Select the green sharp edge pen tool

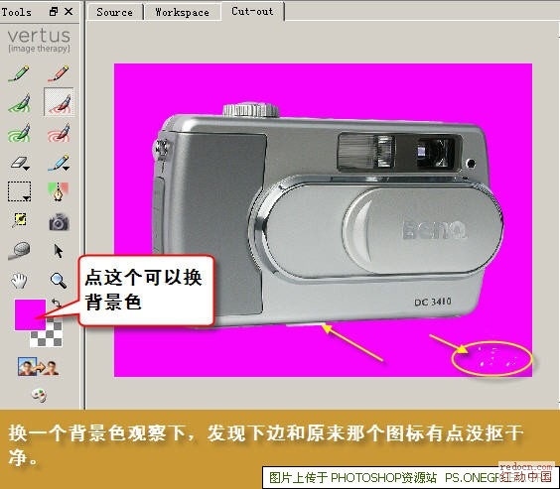[x=19, y=72]
